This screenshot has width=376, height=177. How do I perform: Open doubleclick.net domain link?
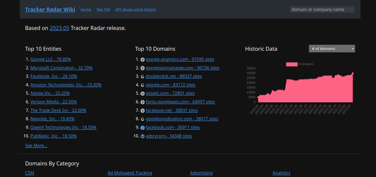(x=174, y=76)
